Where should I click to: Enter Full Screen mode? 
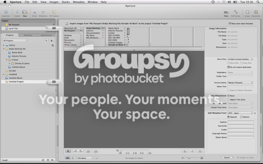235,13
